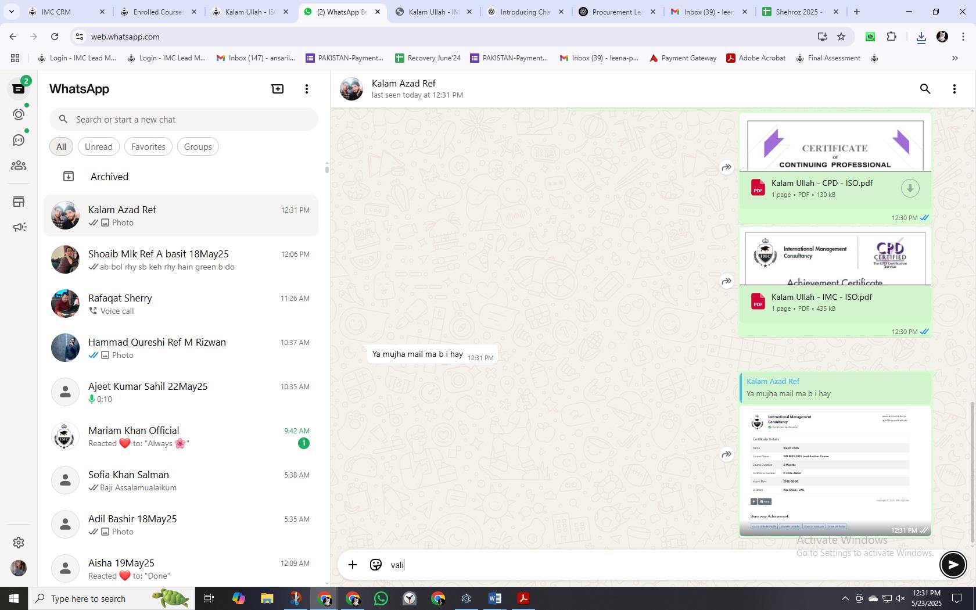The image size is (976, 610).
Task: Bookmark this page with star icon
Action: tap(841, 37)
